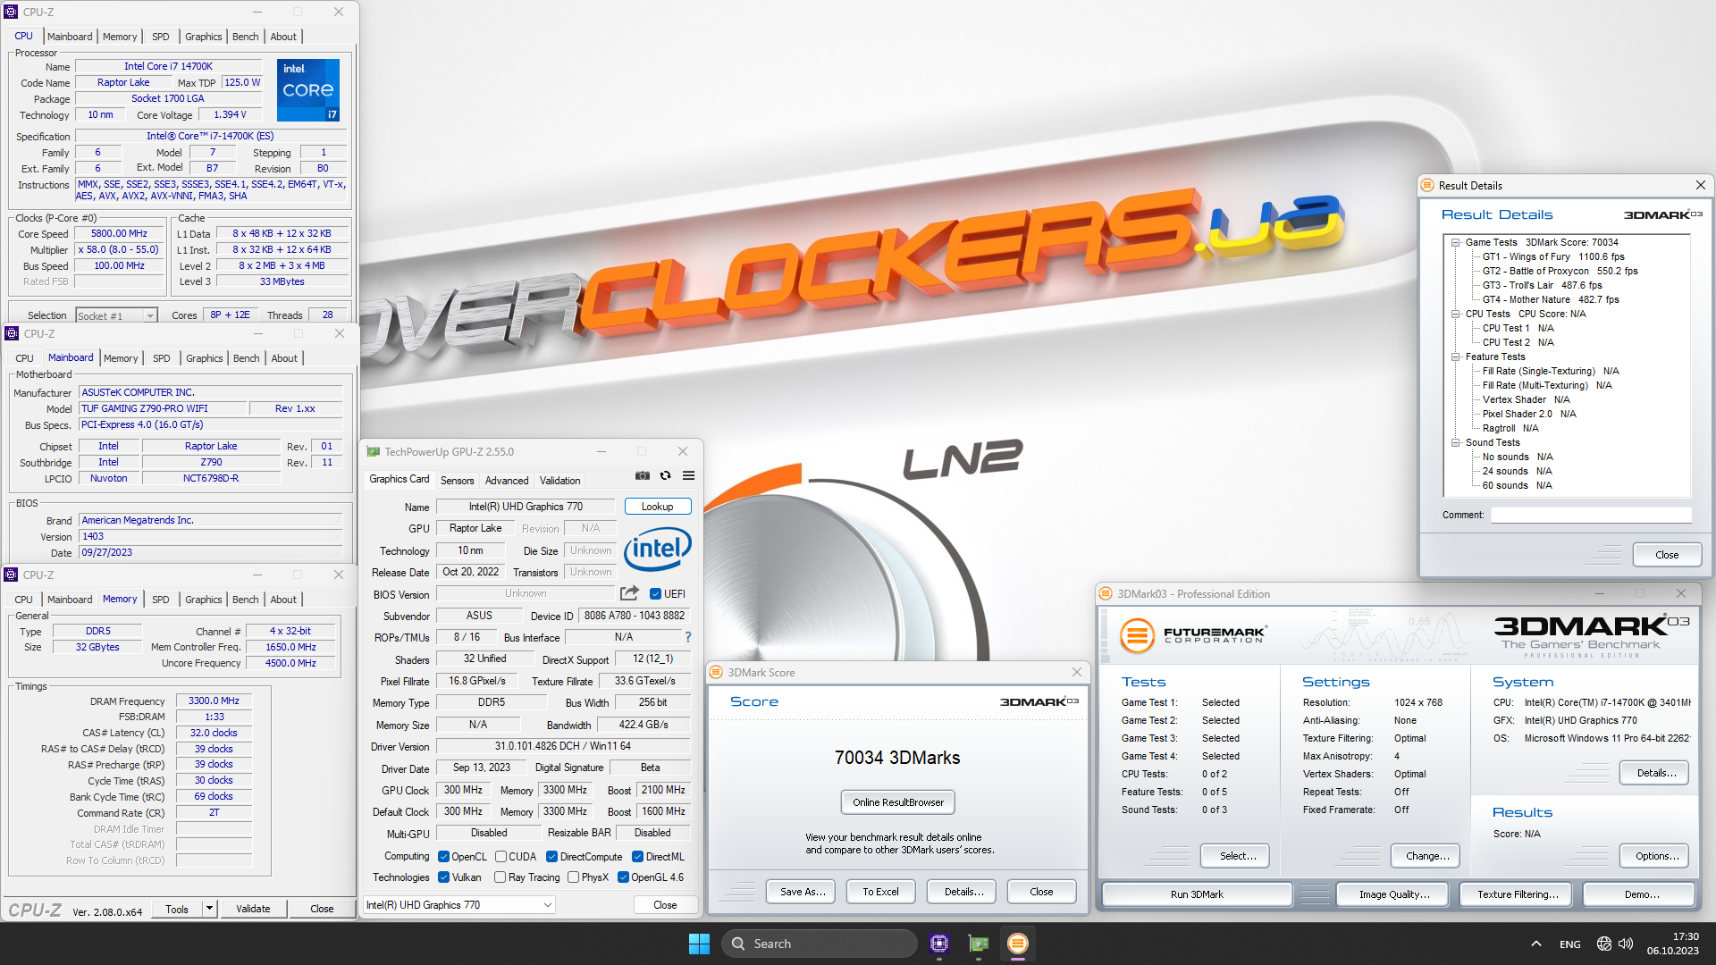
Task: Click the 3DMark03 Professional Edition title icon
Action: pyautogui.click(x=1106, y=593)
